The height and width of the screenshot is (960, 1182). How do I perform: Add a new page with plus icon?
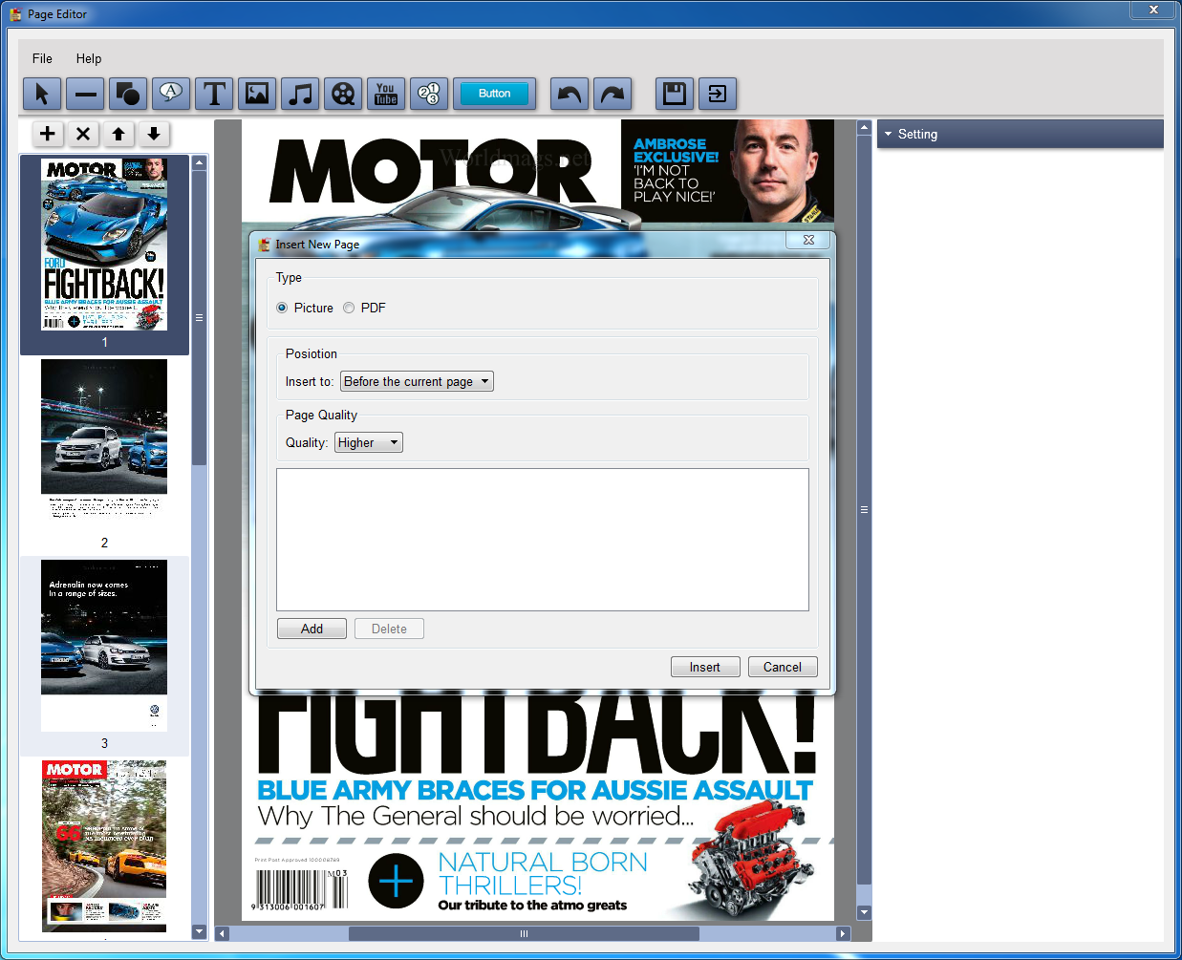pyautogui.click(x=48, y=134)
